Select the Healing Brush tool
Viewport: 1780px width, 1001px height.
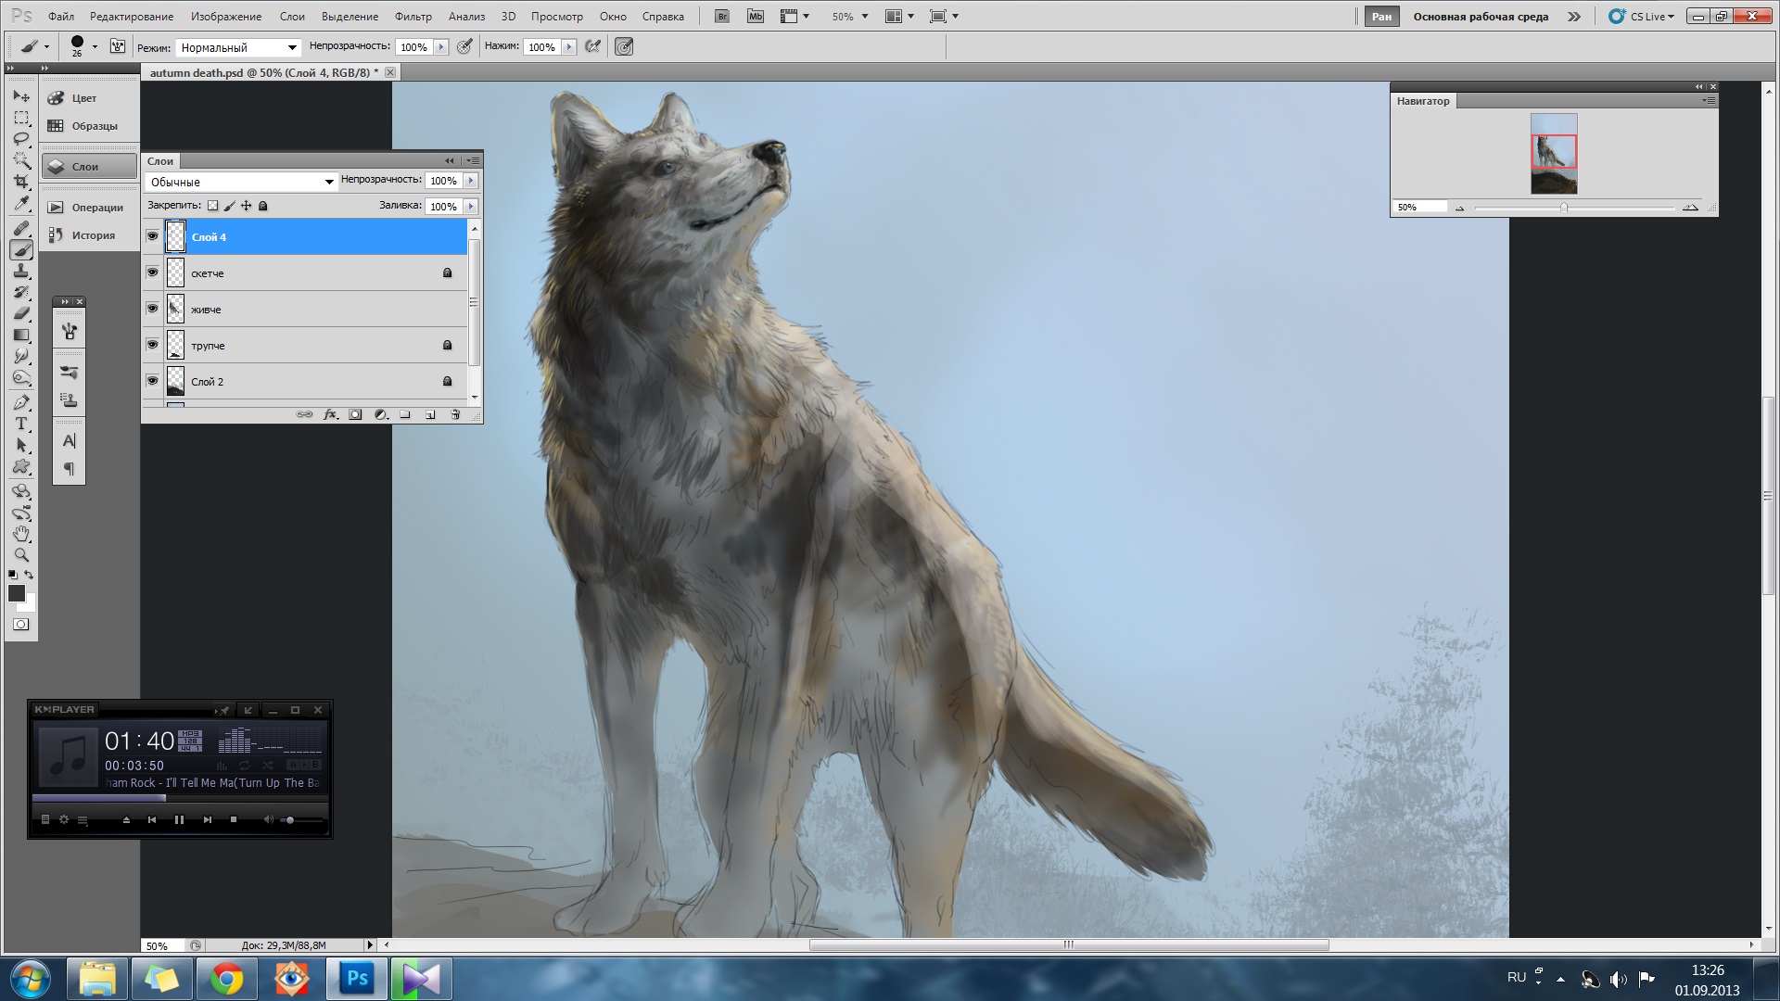tap(21, 228)
